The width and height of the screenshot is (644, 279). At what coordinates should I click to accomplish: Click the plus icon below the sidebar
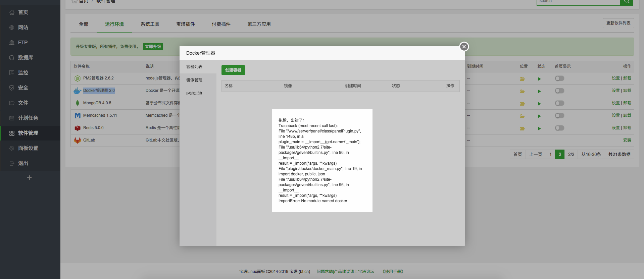30,177
